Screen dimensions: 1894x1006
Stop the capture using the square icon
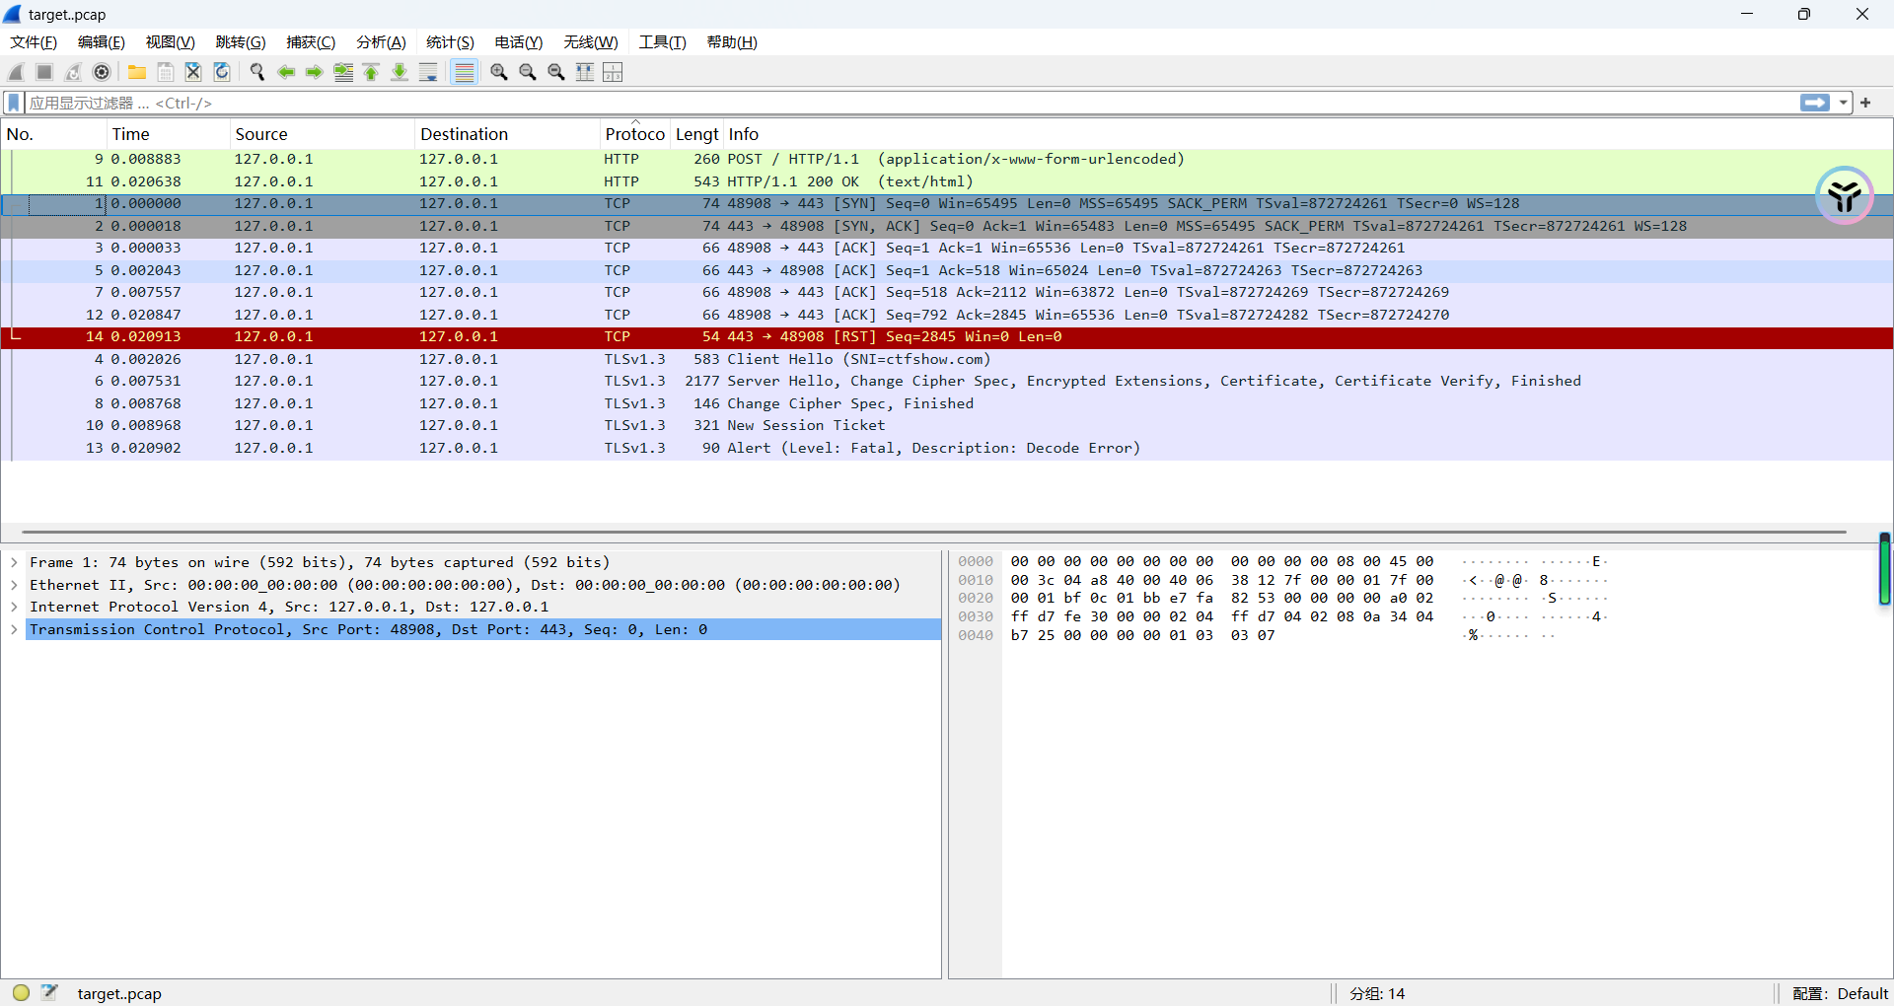[x=44, y=72]
